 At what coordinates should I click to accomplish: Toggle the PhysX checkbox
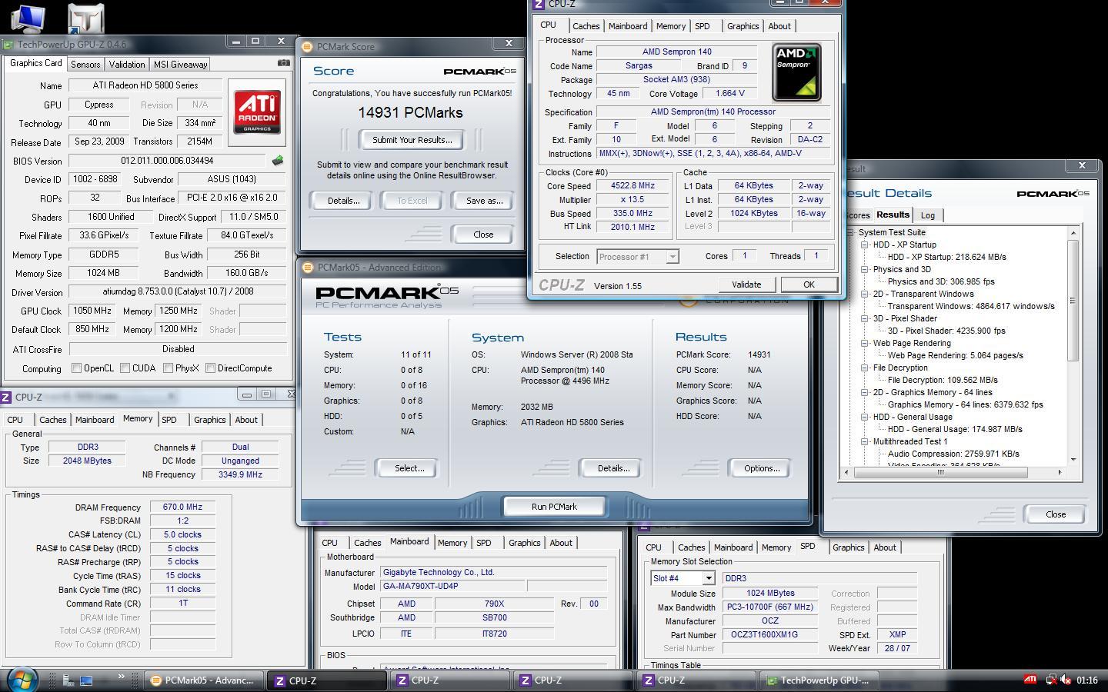click(x=168, y=368)
